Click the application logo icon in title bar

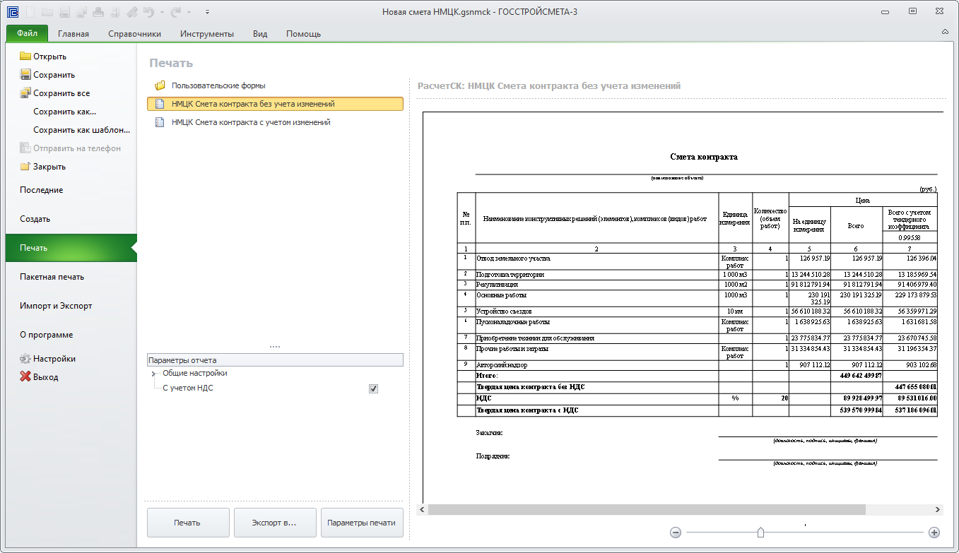pyautogui.click(x=12, y=11)
